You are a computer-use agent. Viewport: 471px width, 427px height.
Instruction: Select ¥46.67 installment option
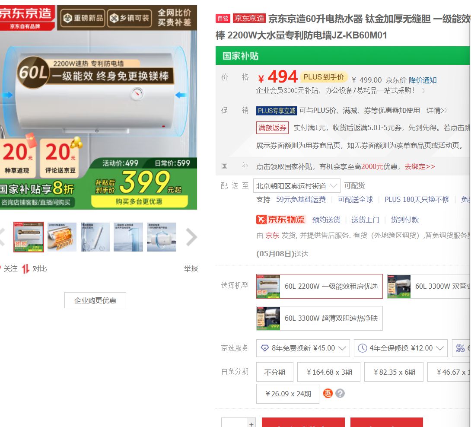(x=449, y=372)
